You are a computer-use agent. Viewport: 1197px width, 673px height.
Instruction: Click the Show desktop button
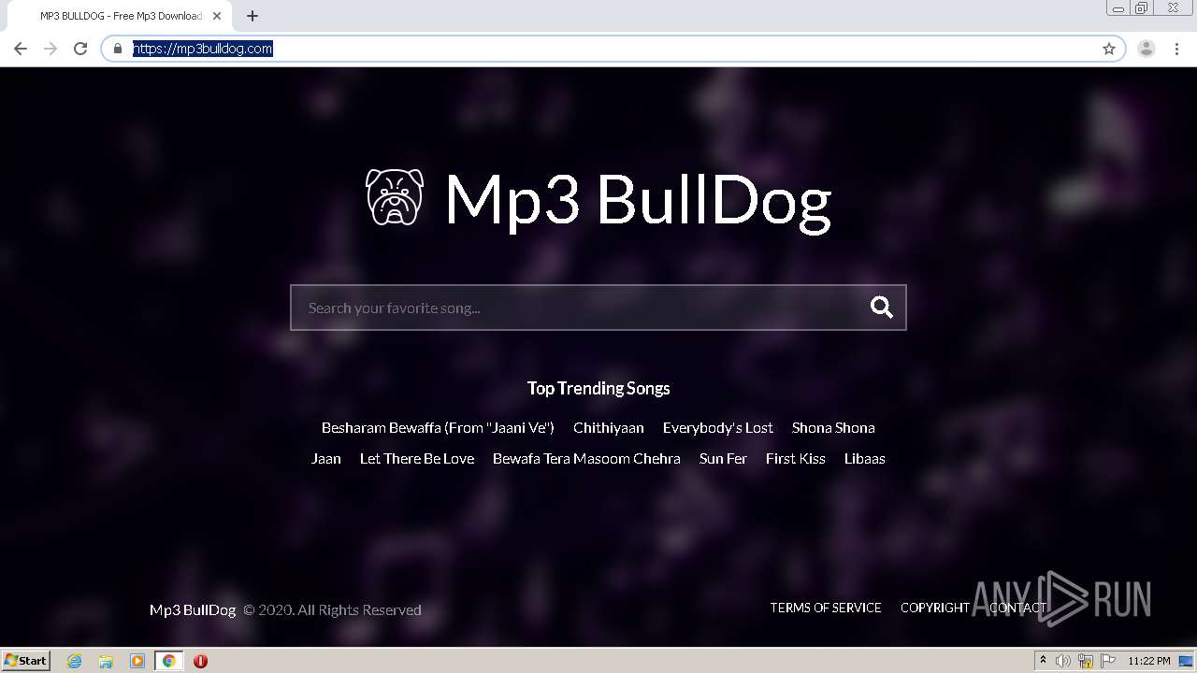(1186, 661)
